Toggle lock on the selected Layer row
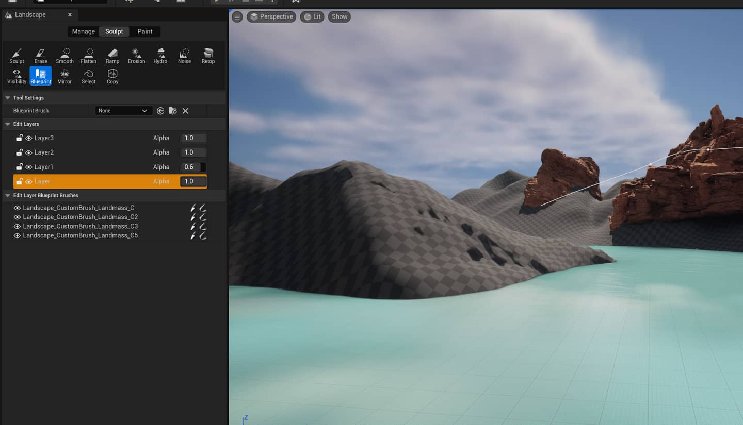This screenshot has width=743, height=425. click(19, 181)
